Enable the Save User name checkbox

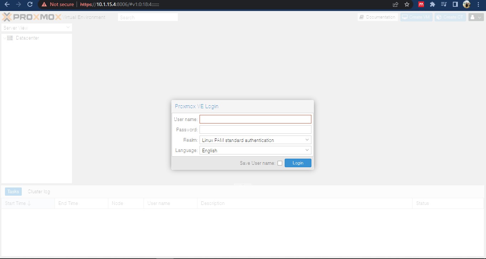pos(280,163)
